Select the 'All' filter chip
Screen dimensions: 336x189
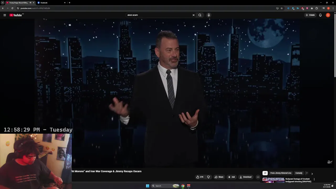(x=265, y=173)
